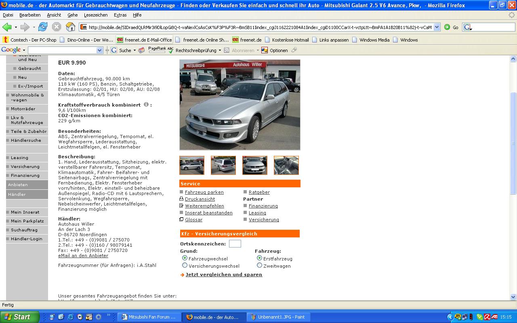Image resolution: width=517 pixels, height=323 pixels.
Task: Click the fuel consumption info icon
Action: [146, 105]
